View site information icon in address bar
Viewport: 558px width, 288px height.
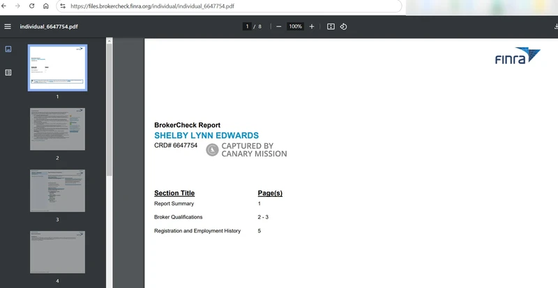pyautogui.click(x=63, y=6)
